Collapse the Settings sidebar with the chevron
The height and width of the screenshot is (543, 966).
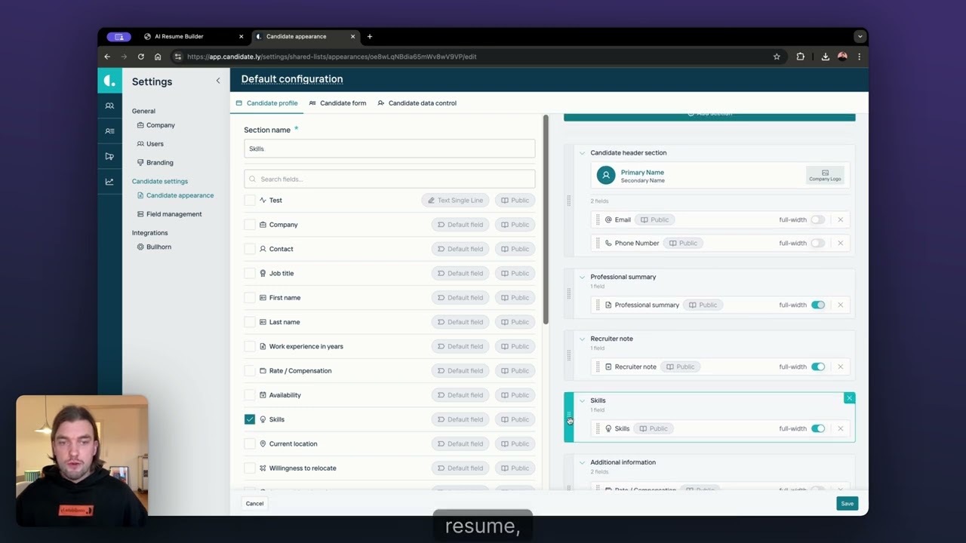point(218,81)
